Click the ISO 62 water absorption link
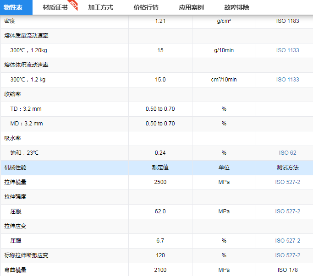313x276 pixels. (x=287, y=153)
